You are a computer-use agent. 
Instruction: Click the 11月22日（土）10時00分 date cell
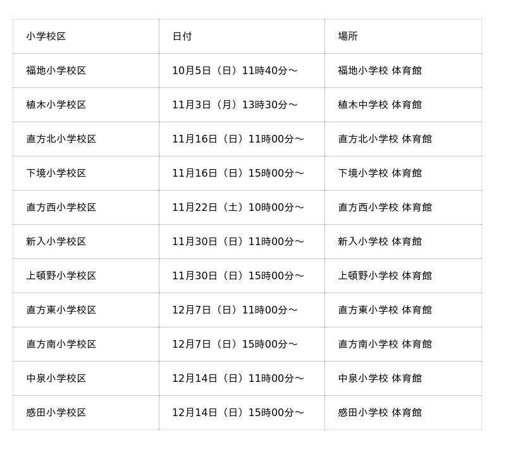coord(238,208)
